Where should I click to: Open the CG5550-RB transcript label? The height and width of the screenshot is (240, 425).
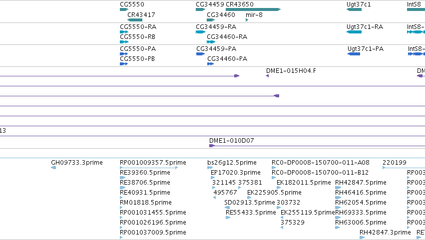point(137,37)
